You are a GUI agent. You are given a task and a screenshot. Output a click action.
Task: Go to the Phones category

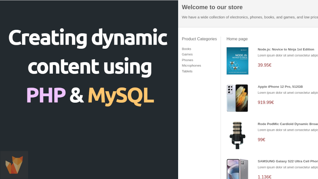[187, 60]
